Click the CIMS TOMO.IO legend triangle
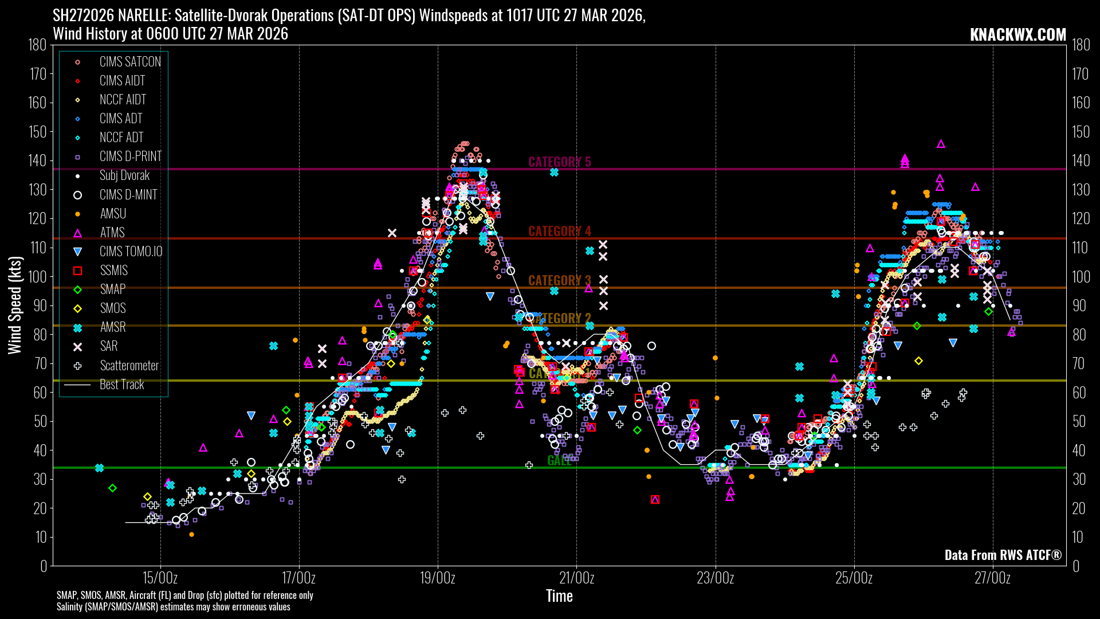The image size is (1100, 619). coord(78,252)
